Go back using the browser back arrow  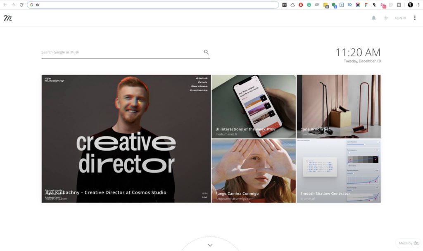[x=5, y=5]
